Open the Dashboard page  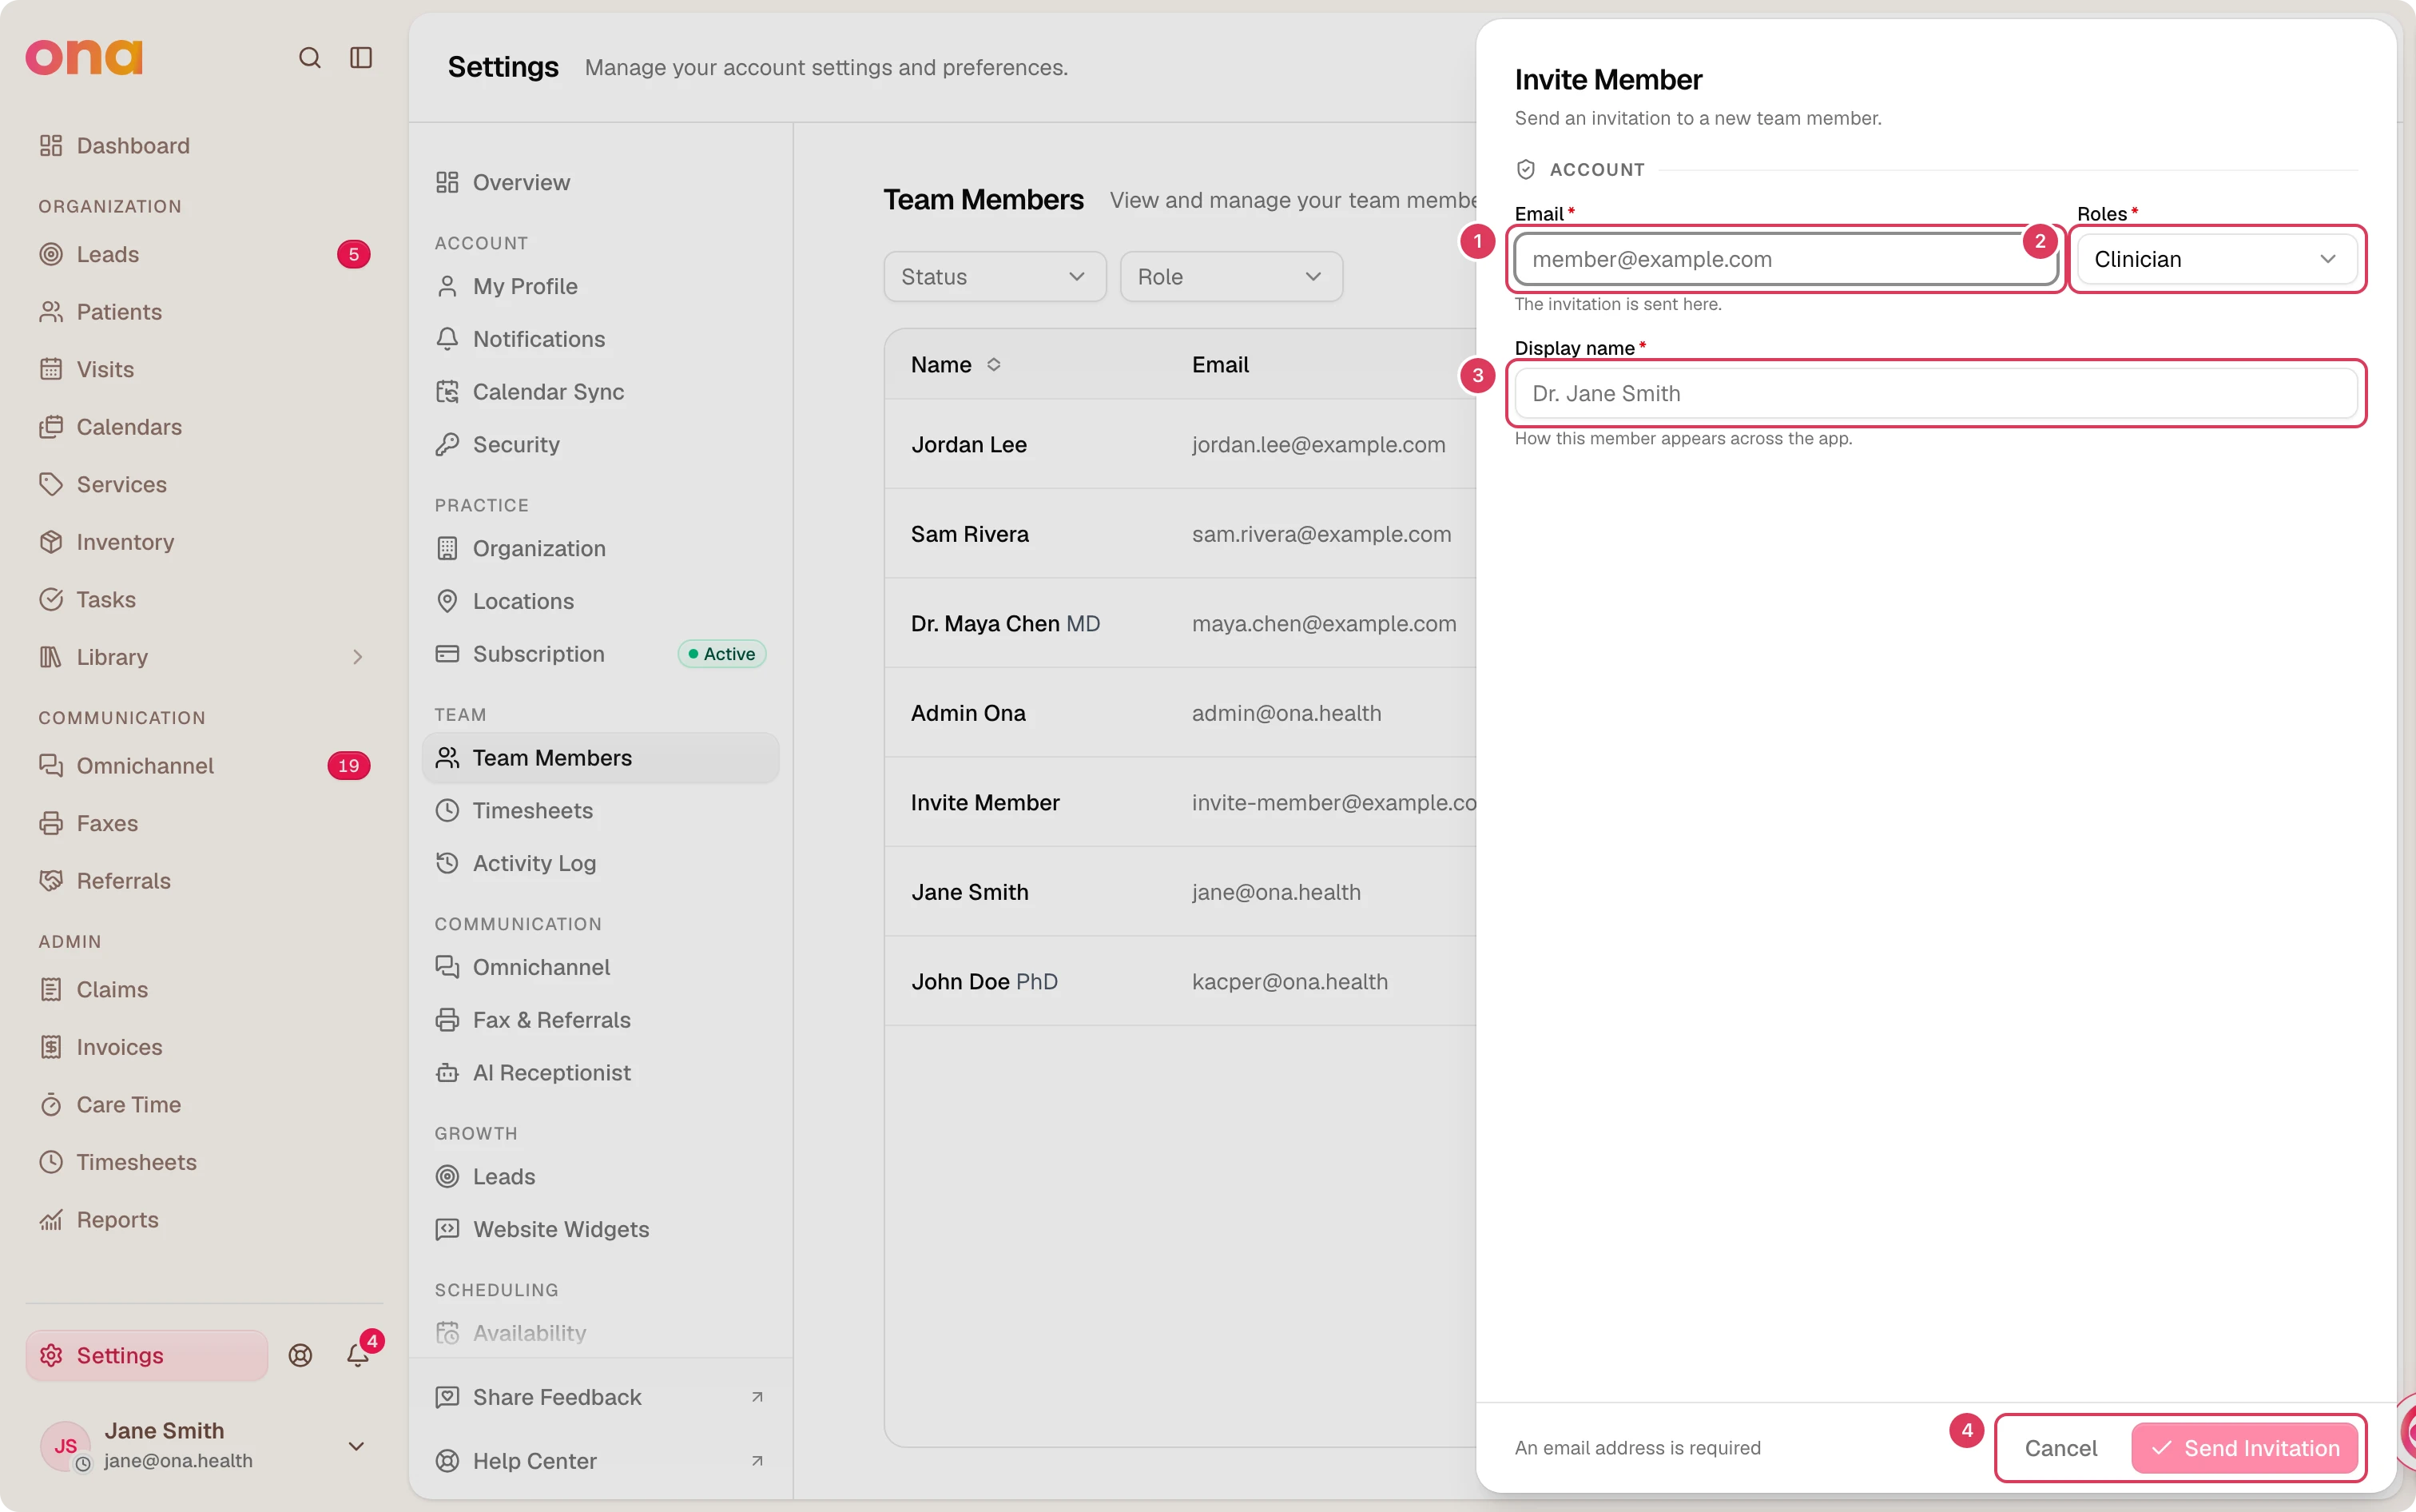(x=204, y=146)
